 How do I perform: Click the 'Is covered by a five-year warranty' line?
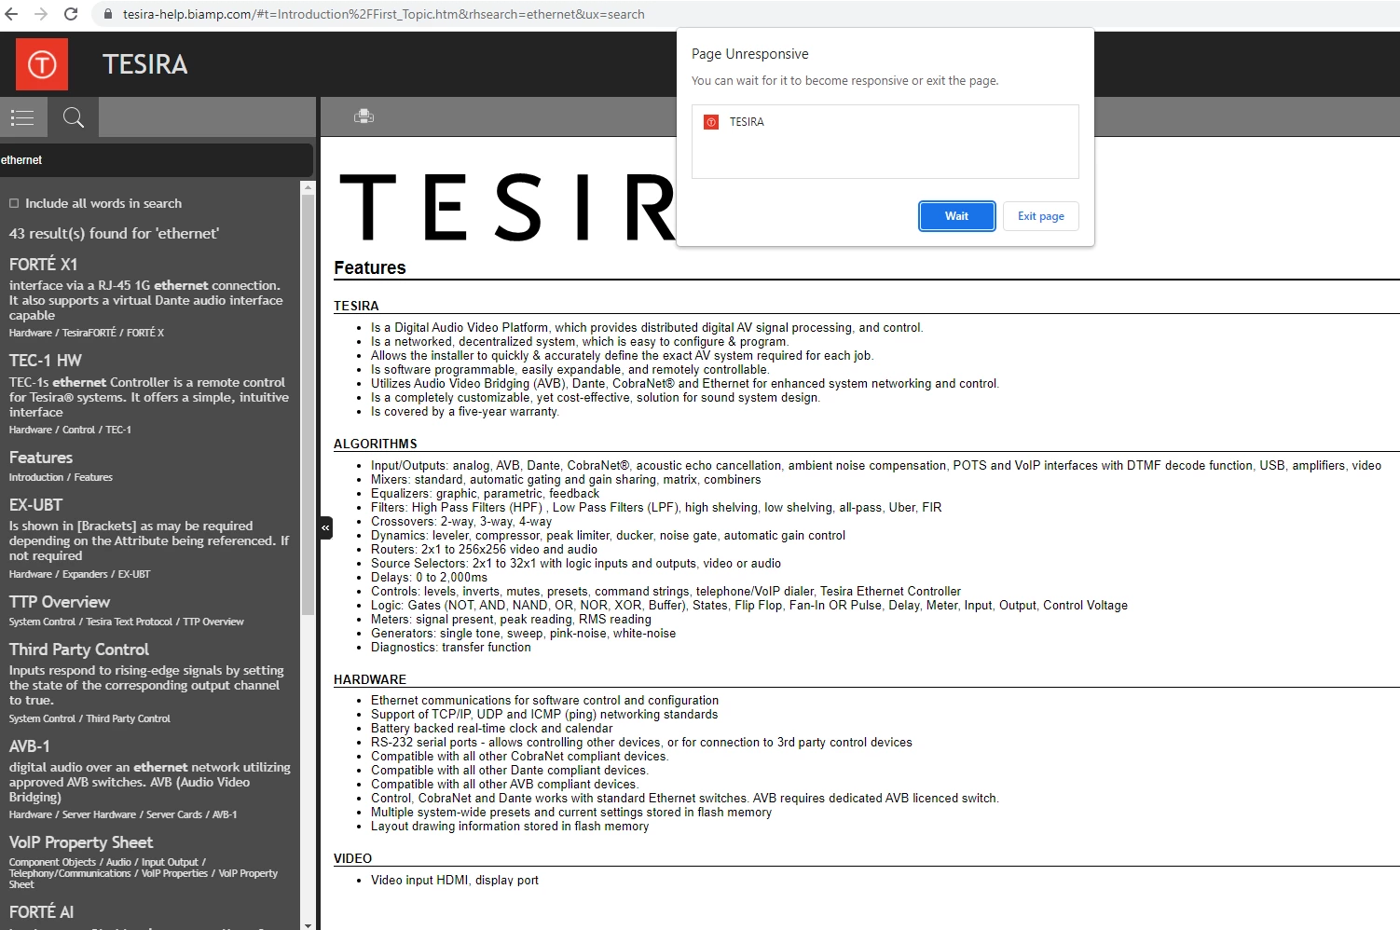[465, 412]
